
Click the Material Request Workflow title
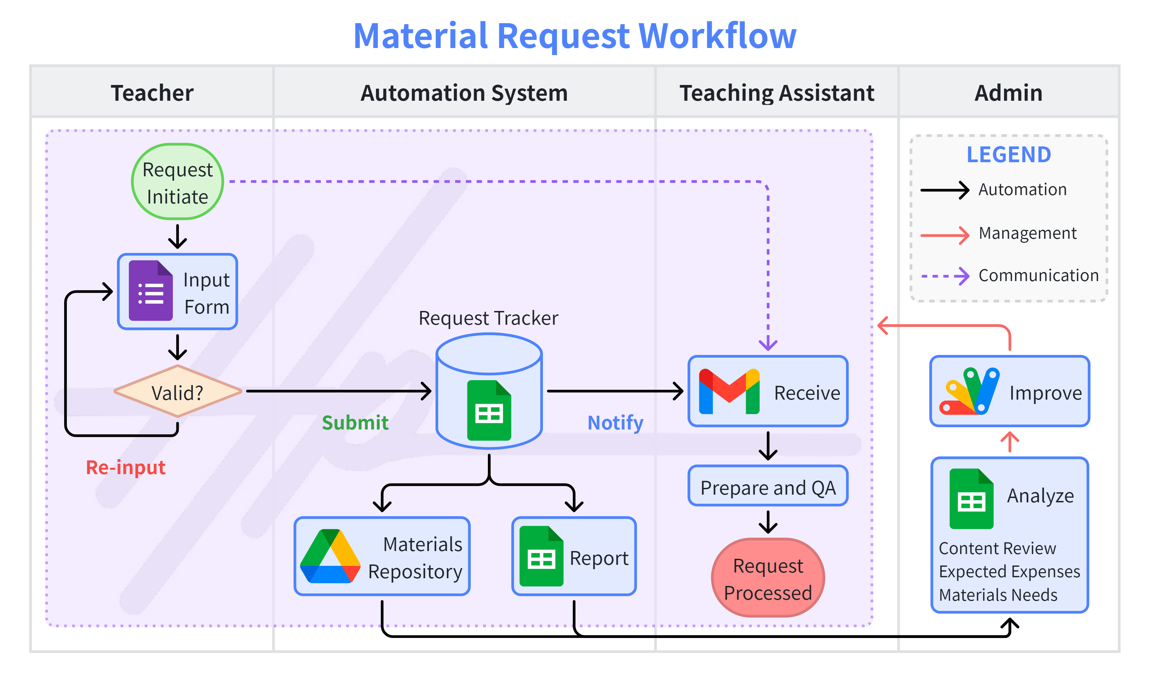point(575,36)
